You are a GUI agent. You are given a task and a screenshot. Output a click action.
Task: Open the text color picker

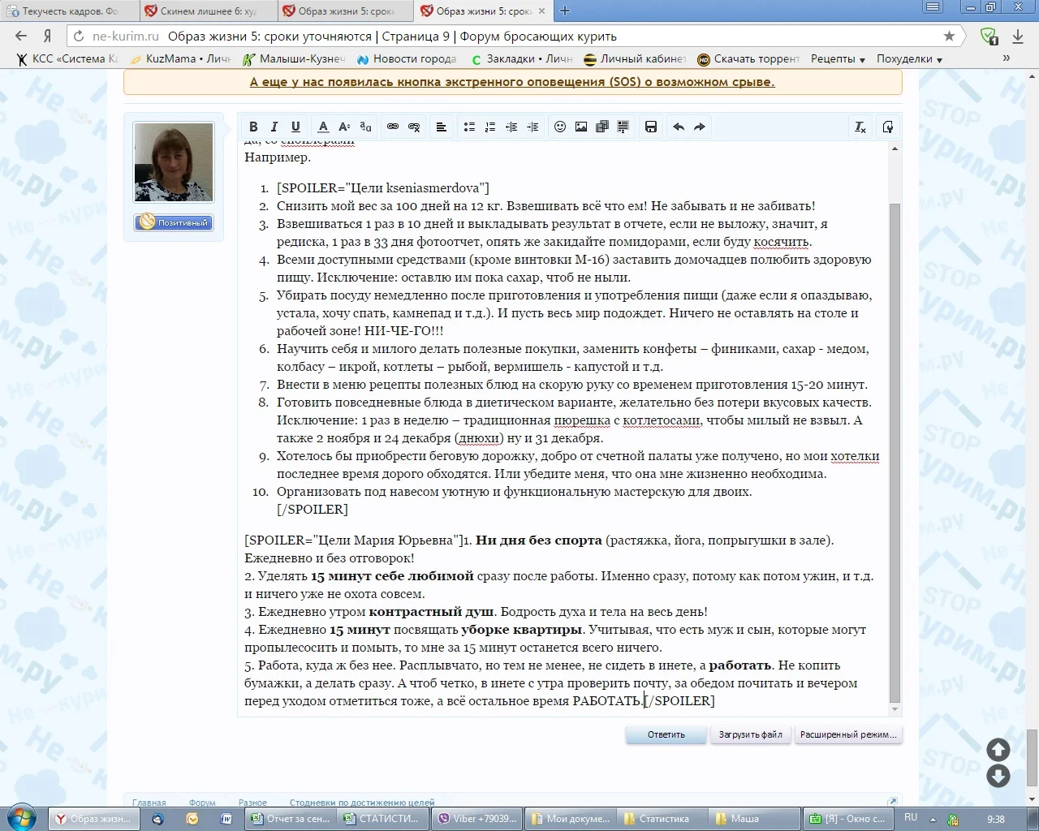click(x=323, y=127)
